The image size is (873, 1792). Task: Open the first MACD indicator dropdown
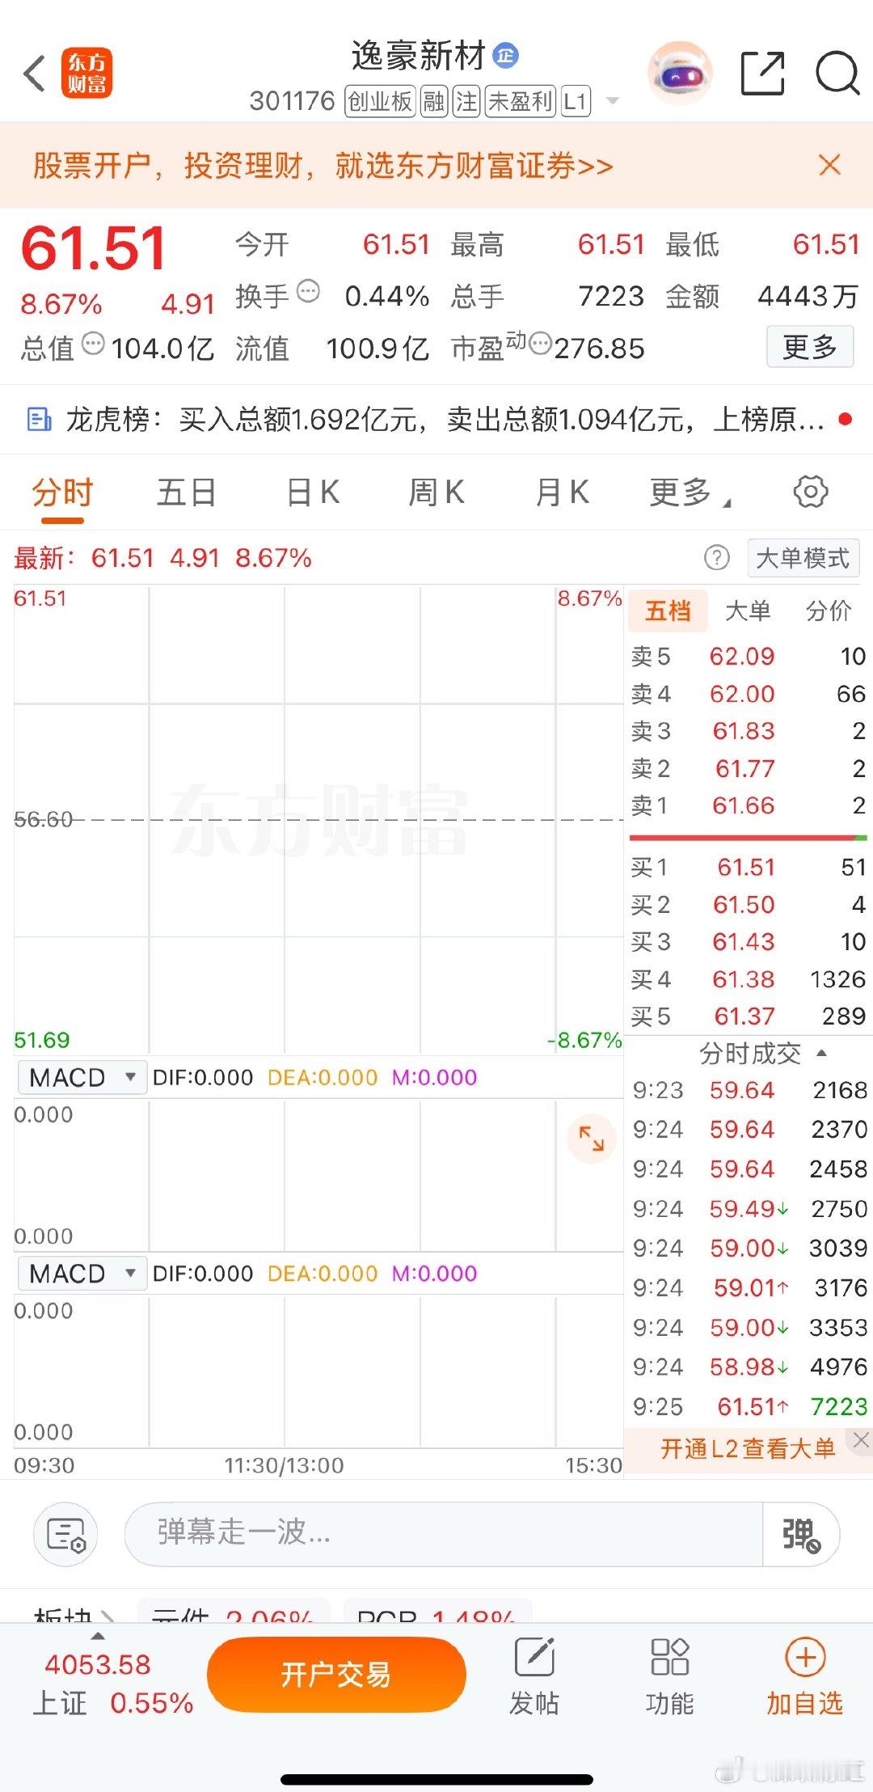coord(82,1077)
